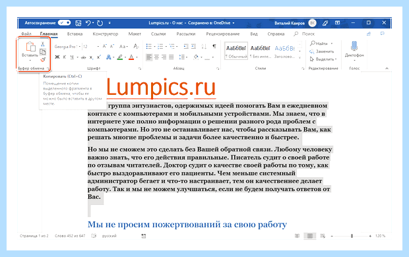This screenshot has width=409, height=257.
Task: Click the Redo arrow icon
Action: click(100, 23)
